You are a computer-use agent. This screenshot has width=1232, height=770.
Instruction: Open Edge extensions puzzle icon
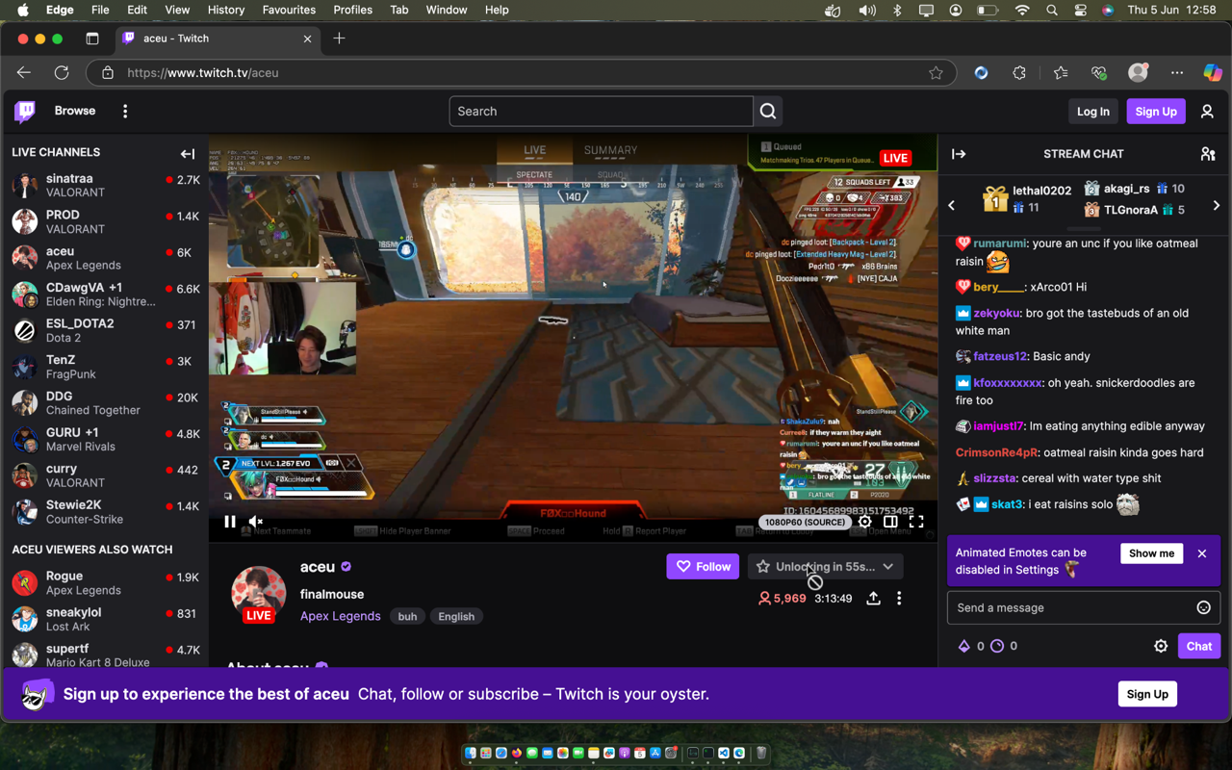[x=1019, y=73]
